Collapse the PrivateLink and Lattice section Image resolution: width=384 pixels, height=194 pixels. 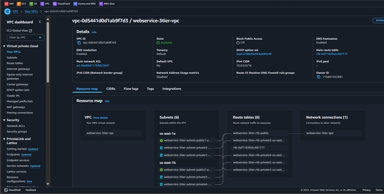point(4,139)
